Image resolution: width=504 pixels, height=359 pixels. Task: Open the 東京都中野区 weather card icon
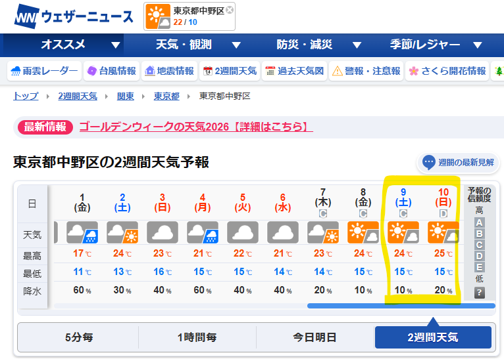click(x=158, y=16)
